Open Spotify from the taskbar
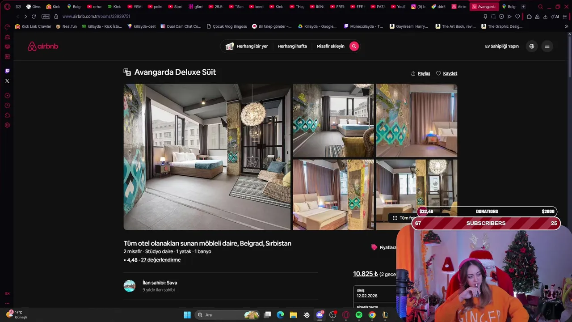 pyautogui.click(x=359, y=315)
